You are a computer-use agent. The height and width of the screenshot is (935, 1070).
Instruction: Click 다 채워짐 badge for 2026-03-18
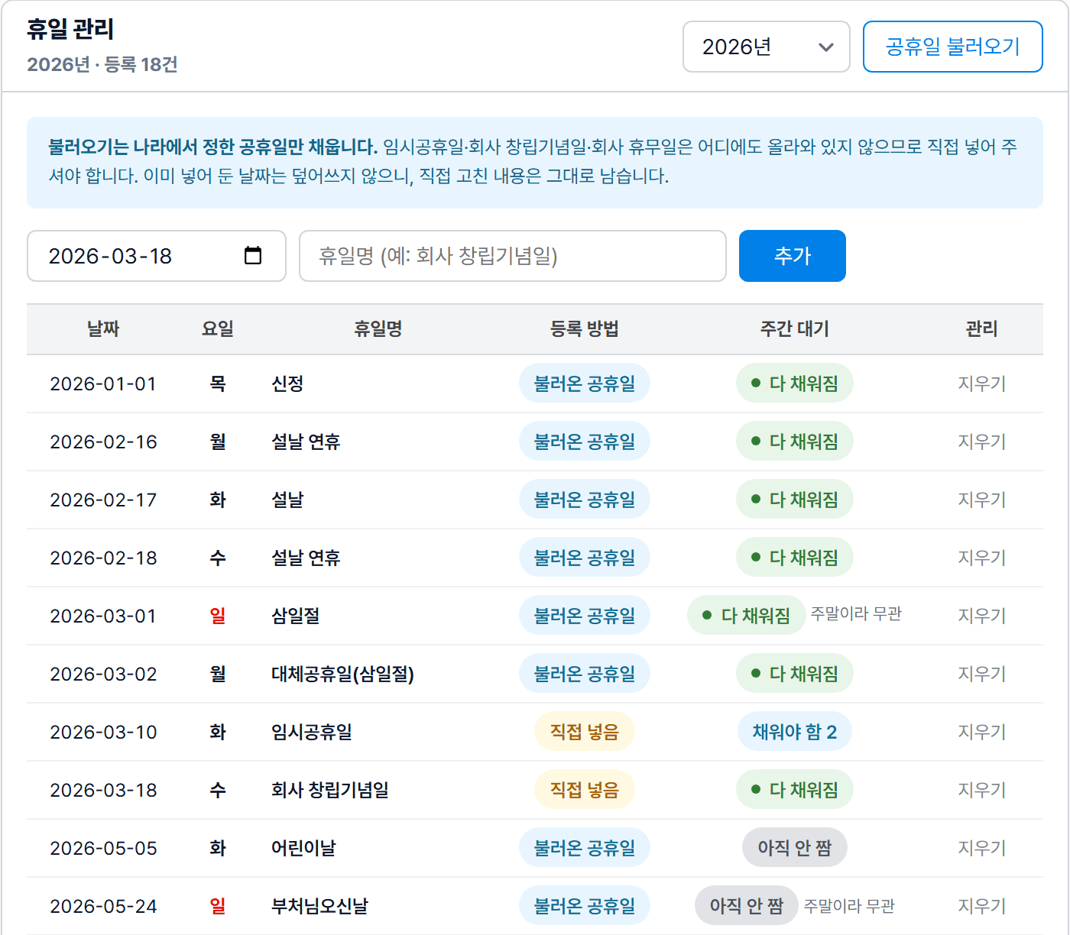point(795,790)
